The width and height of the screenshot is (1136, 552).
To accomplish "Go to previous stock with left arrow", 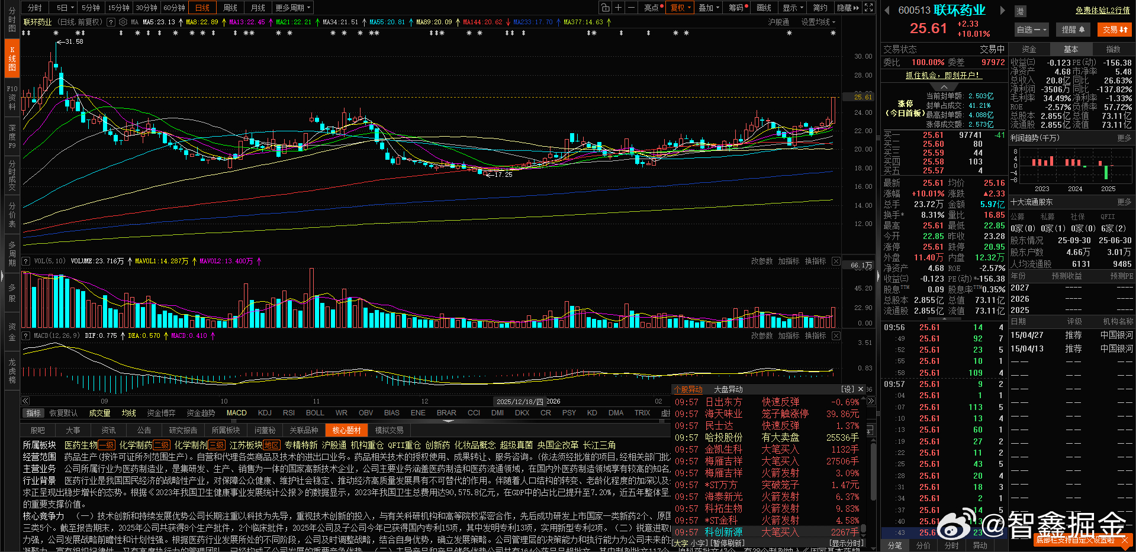I will click(x=887, y=11).
